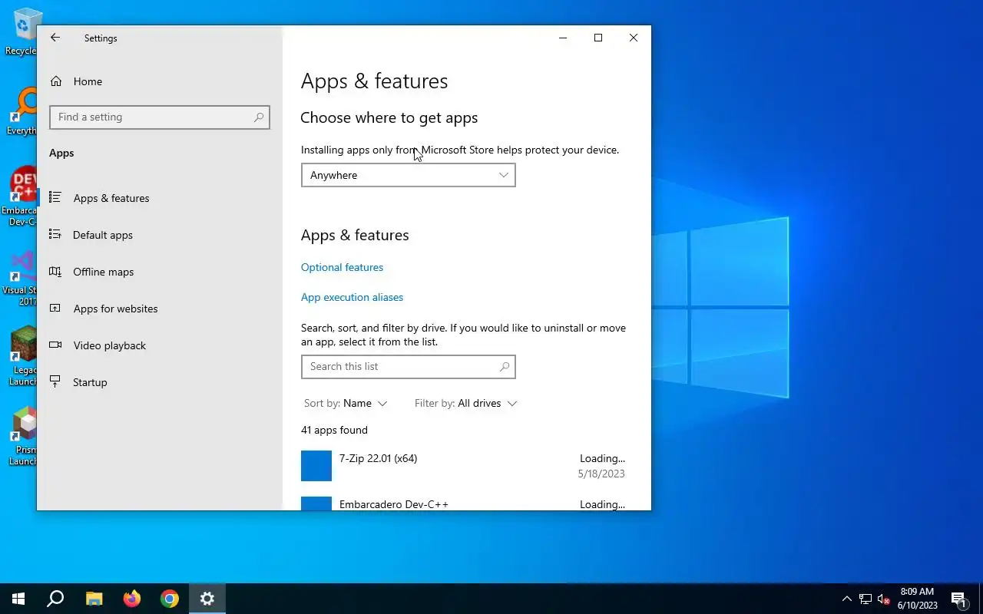Click the Apps for websites icon

[55, 308]
